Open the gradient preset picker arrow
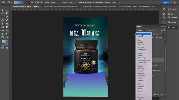Image resolution: width=179 pixels, height=100 pixels. pyautogui.click(x=24, y=2)
